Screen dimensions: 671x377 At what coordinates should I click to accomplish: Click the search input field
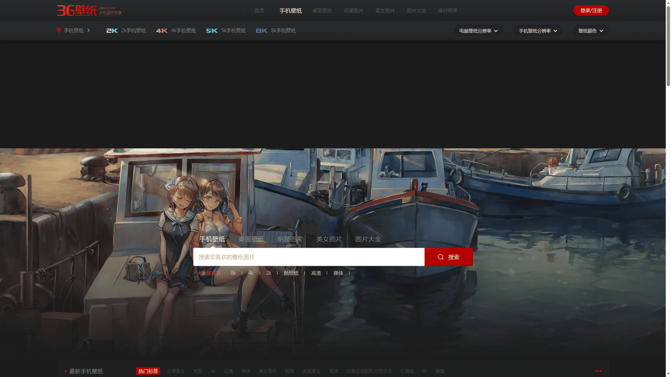tap(309, 257)
